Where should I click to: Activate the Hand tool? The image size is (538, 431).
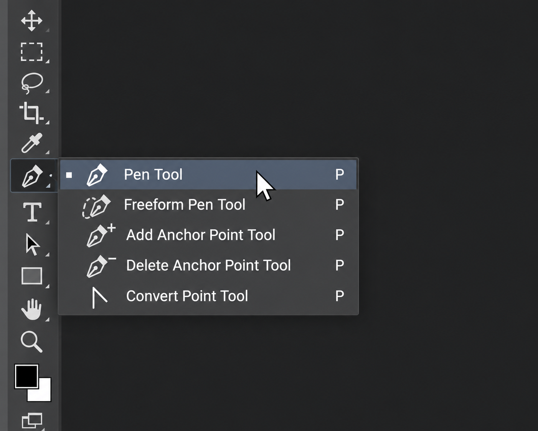point(31,309)
